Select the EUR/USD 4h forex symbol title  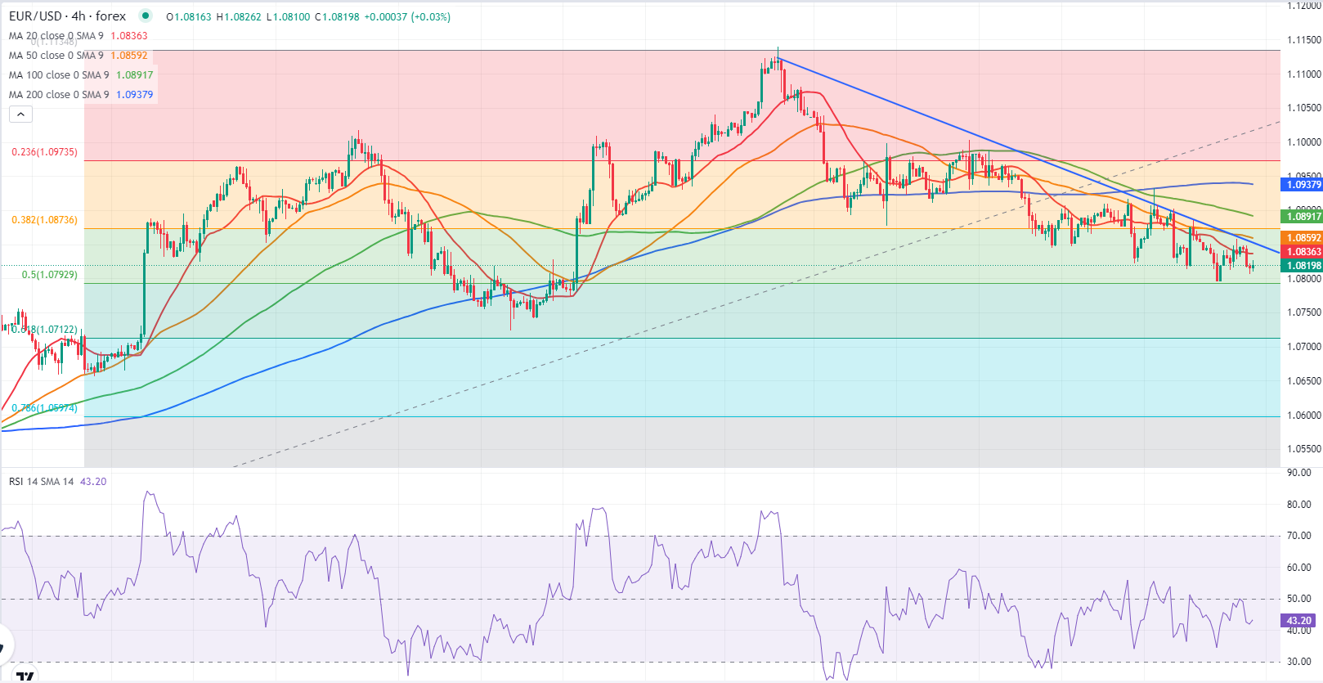(67, 16)
